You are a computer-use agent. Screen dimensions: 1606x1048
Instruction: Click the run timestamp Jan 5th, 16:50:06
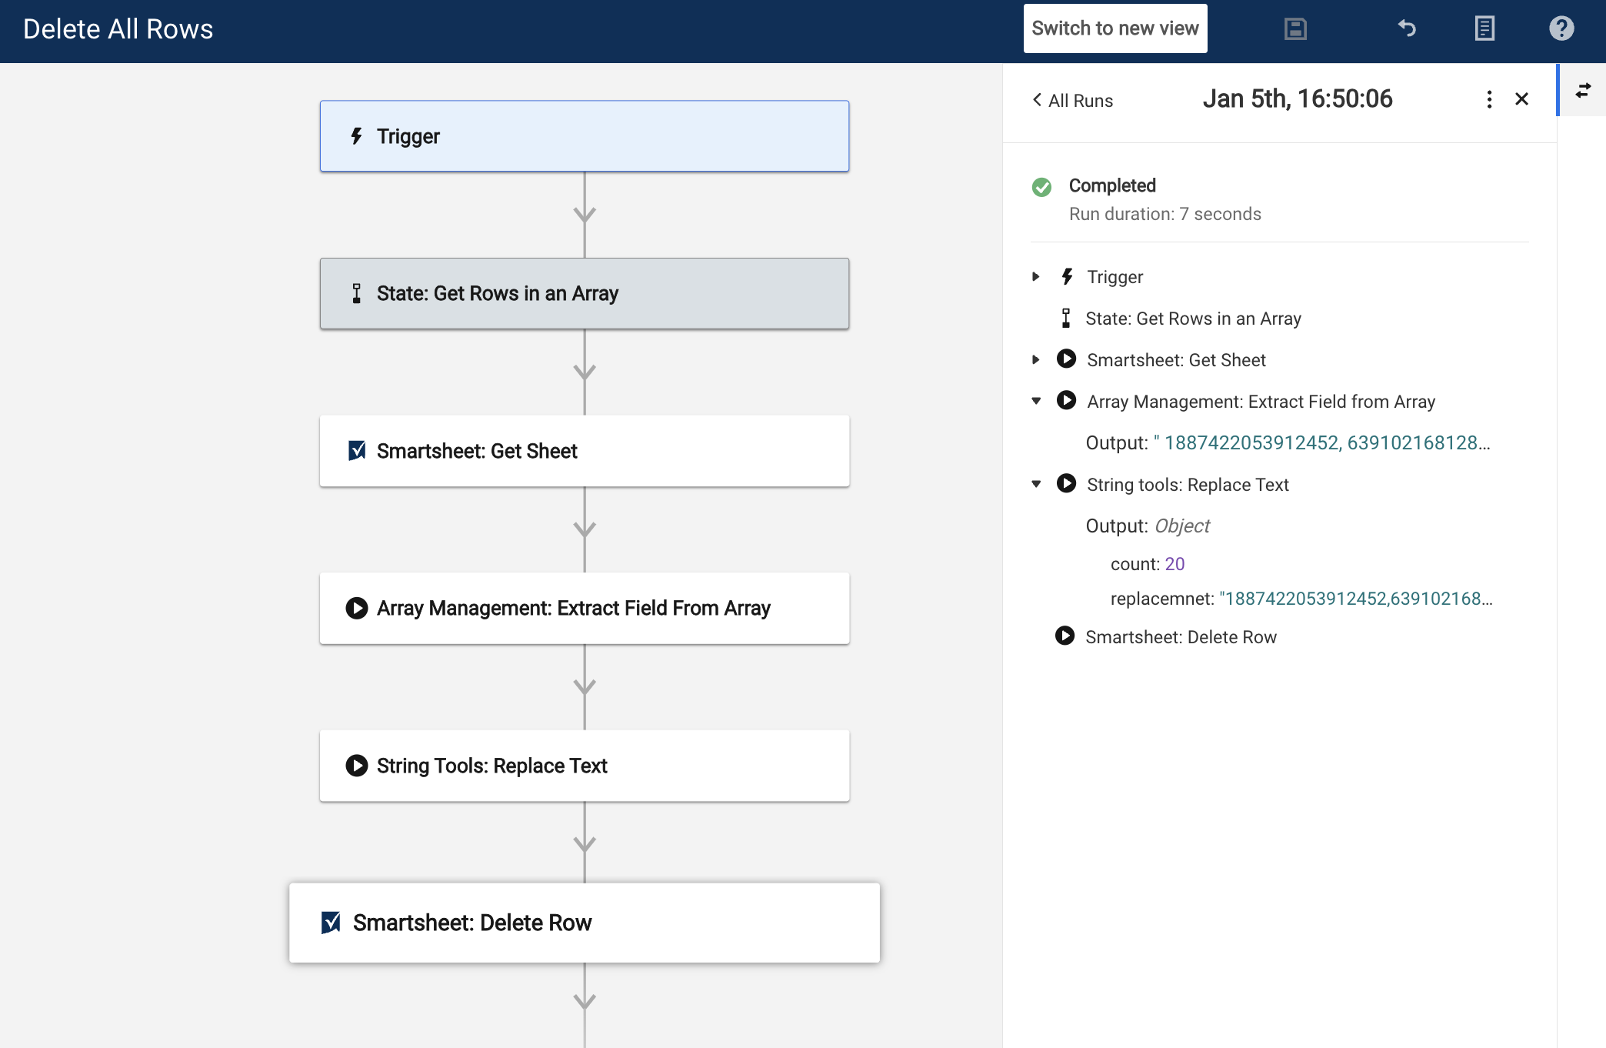coord(1298,99)
